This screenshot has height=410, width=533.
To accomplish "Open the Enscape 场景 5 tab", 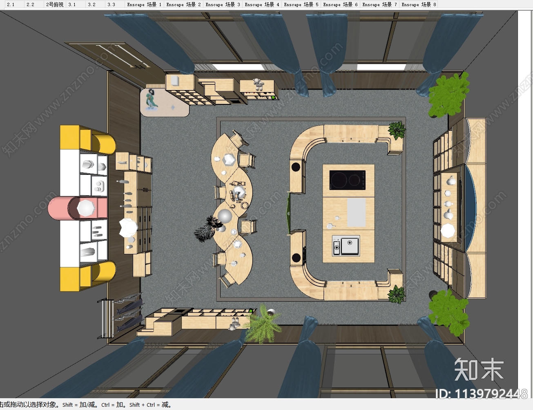I will tap(301, 4).
